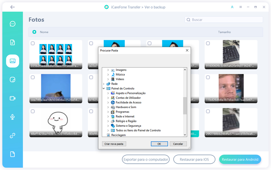Toggle the select-all checkbox beside Nome

point(34,32)
